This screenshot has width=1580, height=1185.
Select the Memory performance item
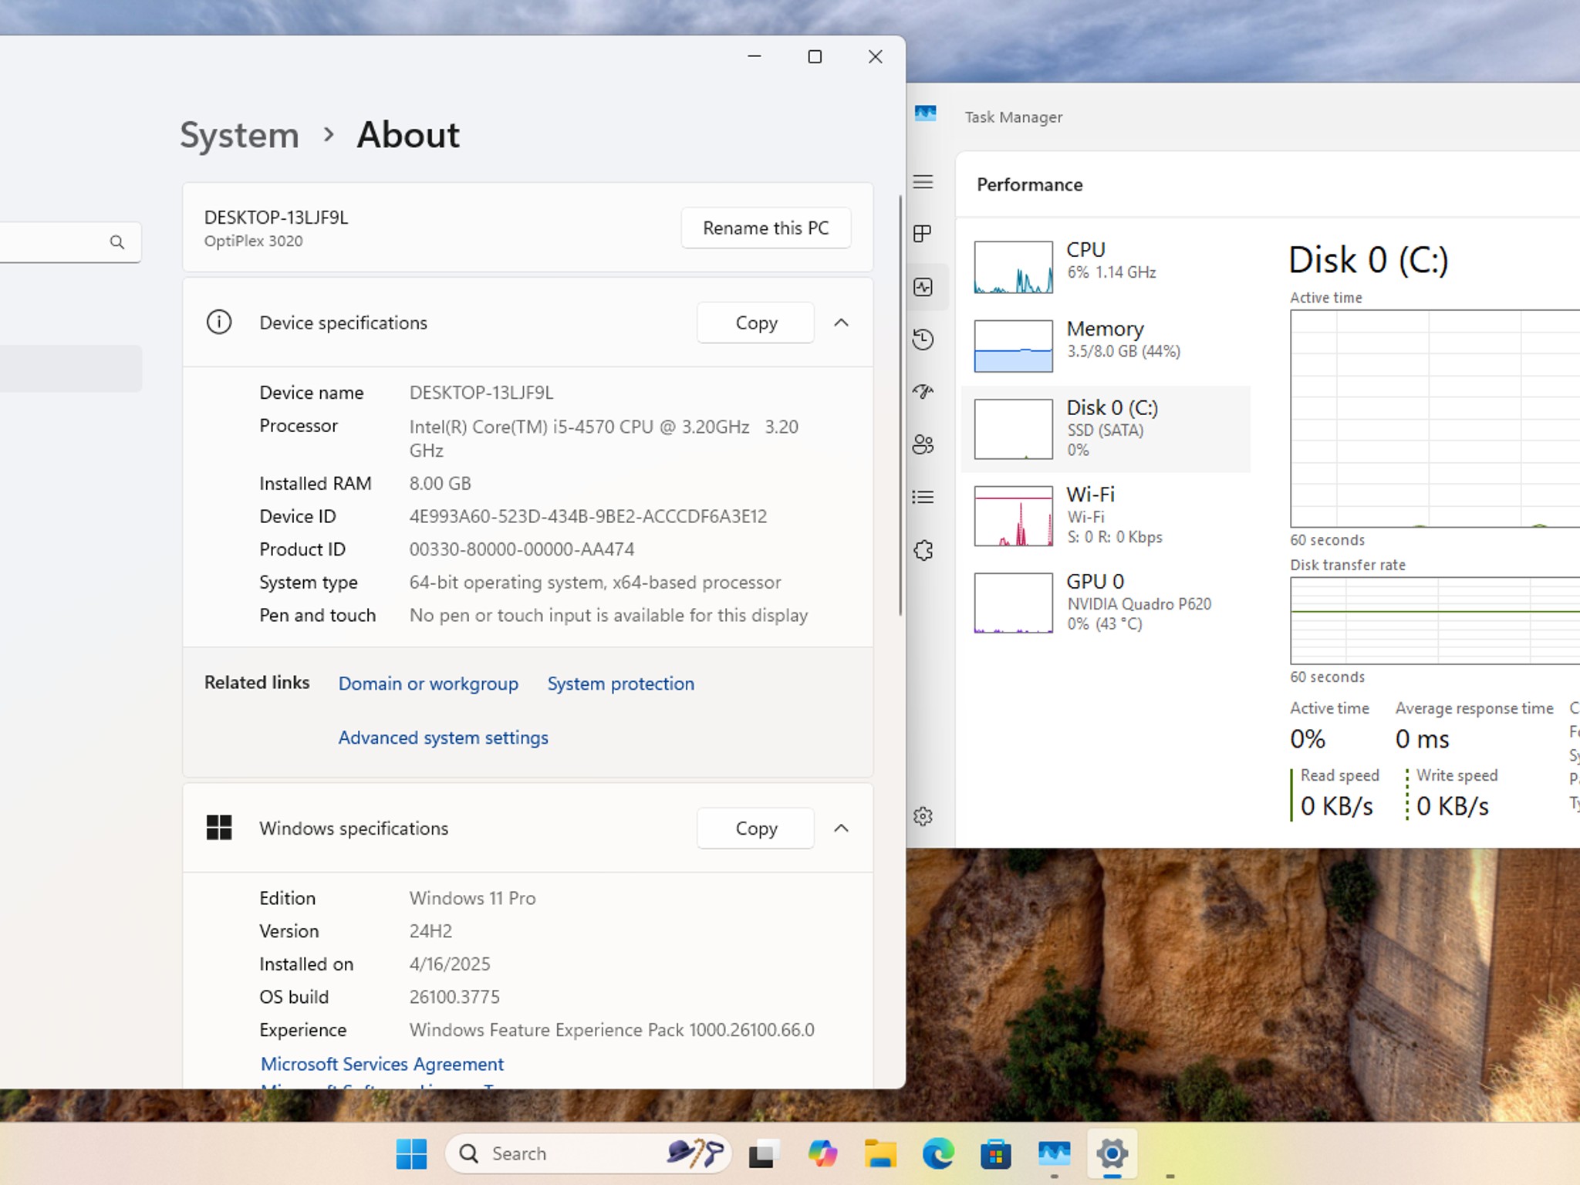(1106, 346)
